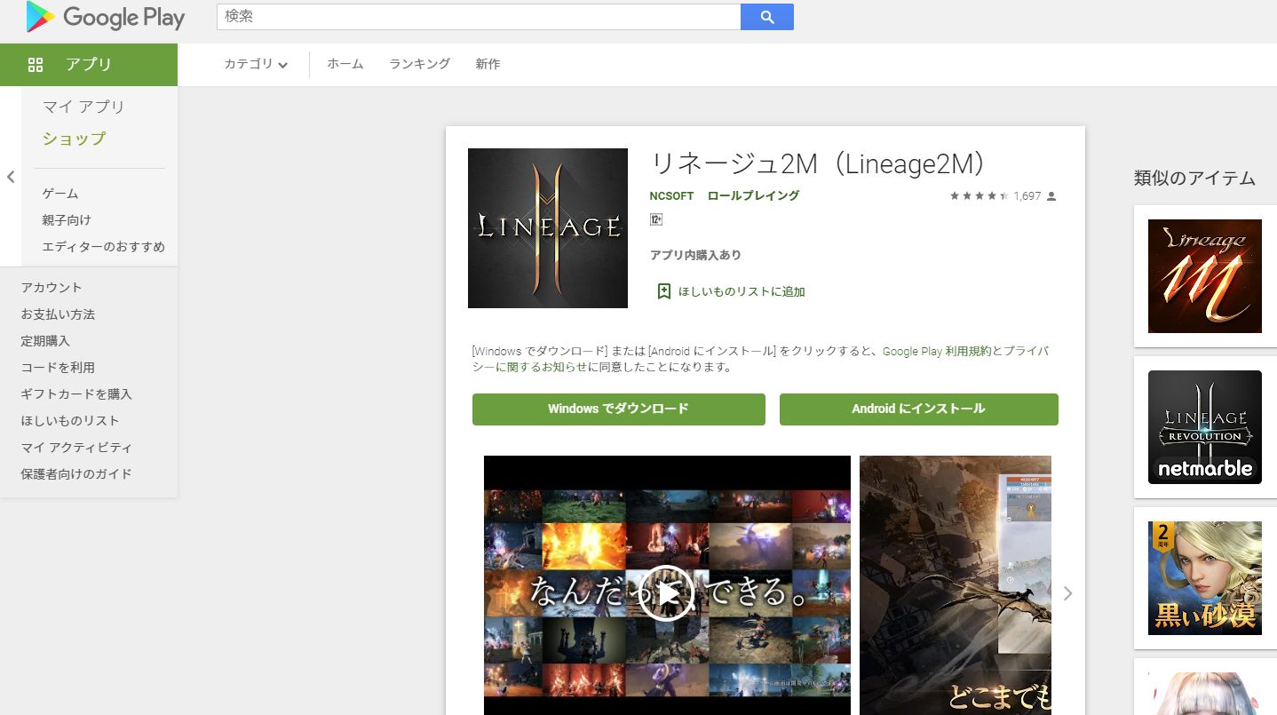Open Google Play 利用規約 link
This screenshot has height=715, width=1277.
(937, 352)
